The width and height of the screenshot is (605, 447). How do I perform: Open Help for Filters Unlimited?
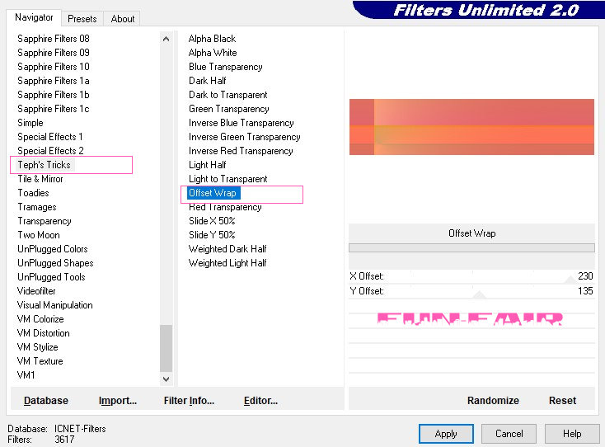tap(572, 433)
